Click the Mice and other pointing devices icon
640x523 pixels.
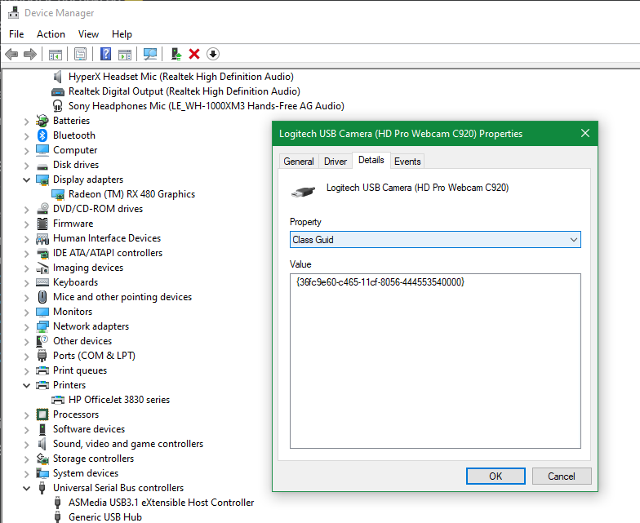pos(42,297)
